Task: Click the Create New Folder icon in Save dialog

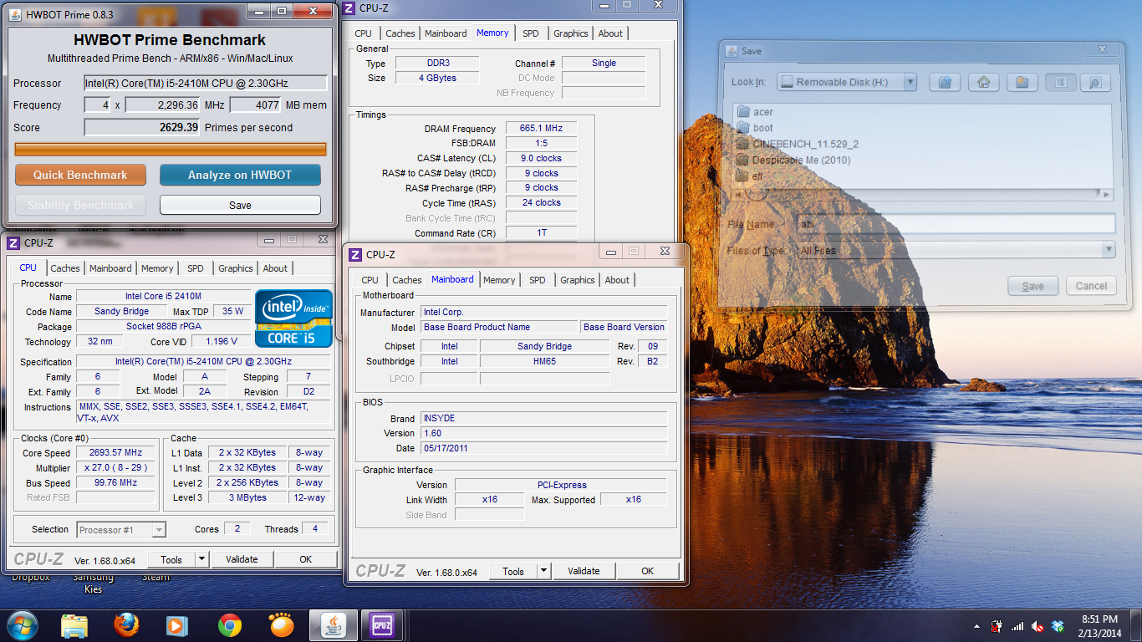Action: pos(1022,82)
